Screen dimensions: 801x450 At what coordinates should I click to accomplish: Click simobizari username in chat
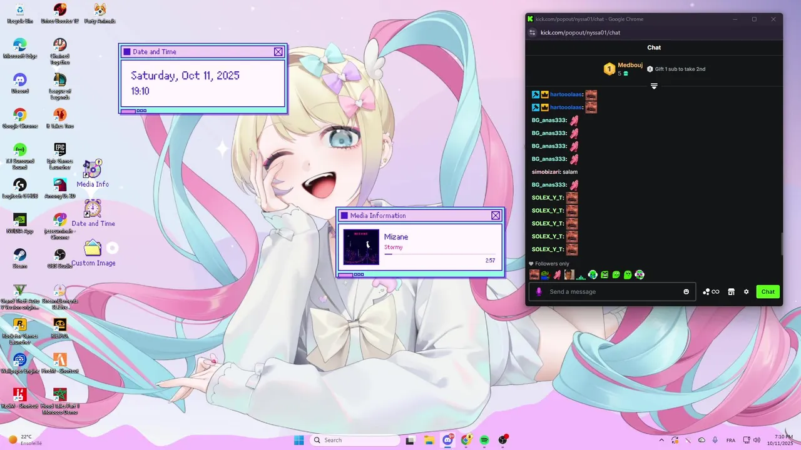click(x=546, y=172)
